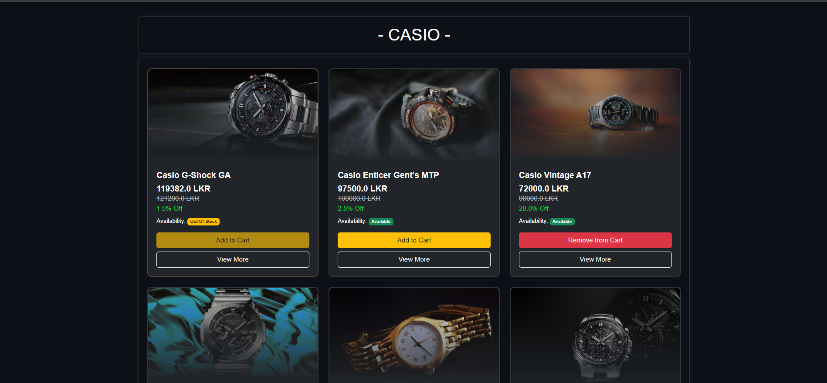Click the Casio Vintage A17 watch image
This screenshot has width=827, height=383.
(595, 115)
